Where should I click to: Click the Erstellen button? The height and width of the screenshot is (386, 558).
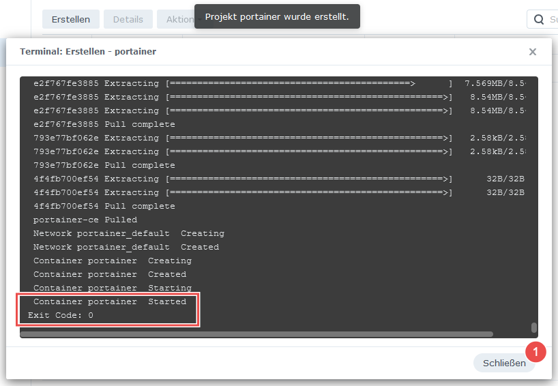tap(71, 19)
